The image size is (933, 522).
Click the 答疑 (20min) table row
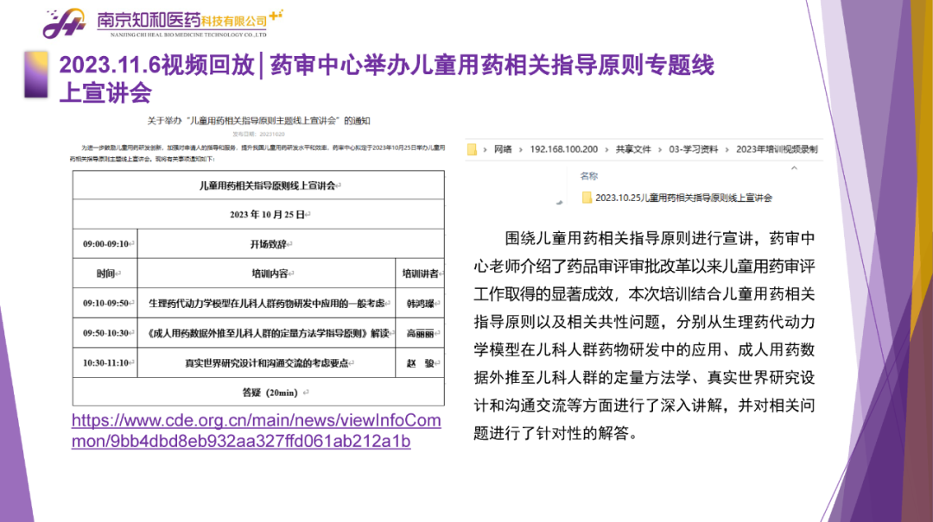point(258,392)
